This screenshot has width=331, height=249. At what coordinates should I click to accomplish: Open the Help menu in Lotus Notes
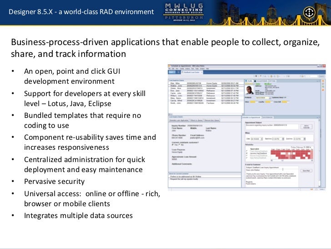coord(207,69)
